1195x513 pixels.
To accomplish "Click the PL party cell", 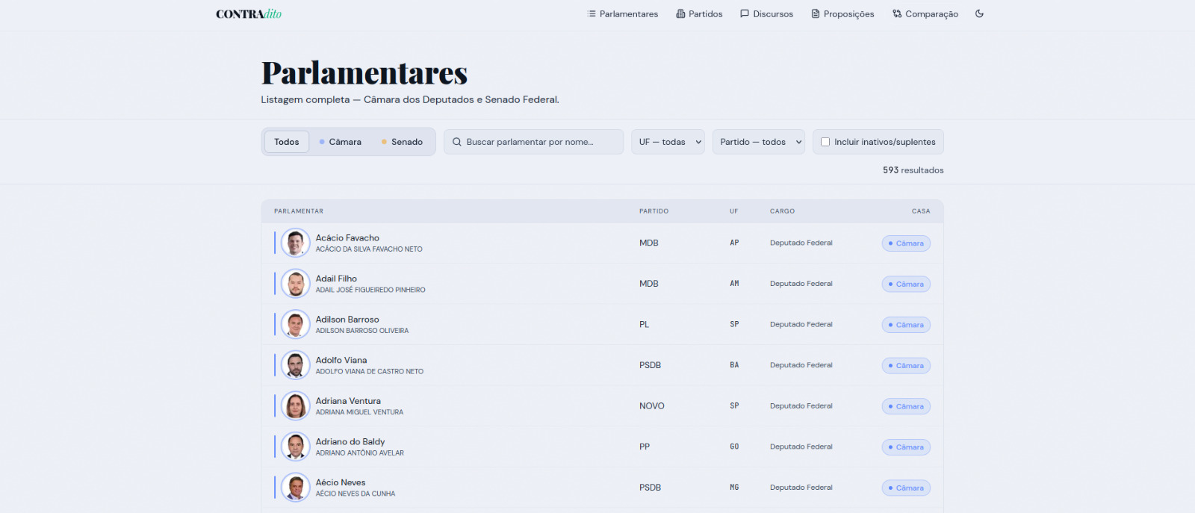I will pos(644,325).
